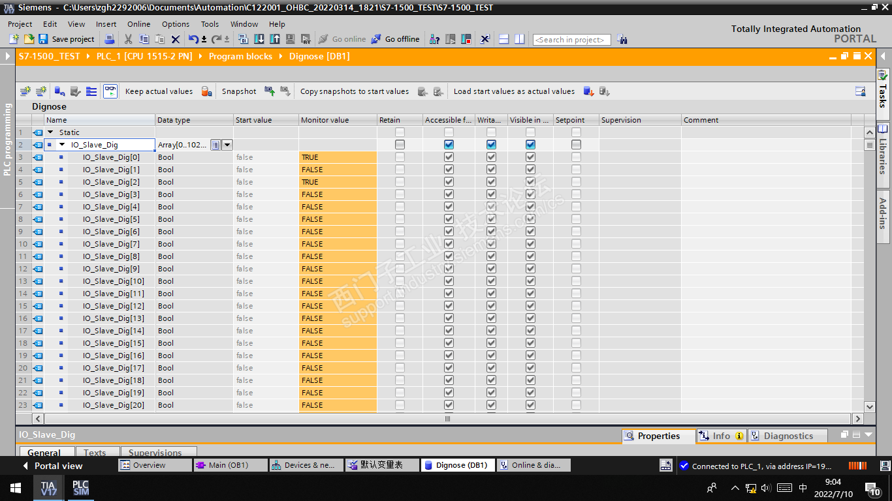Click the search binoculars icon
Screen dimensions: 892x501
tap(622, 40)
